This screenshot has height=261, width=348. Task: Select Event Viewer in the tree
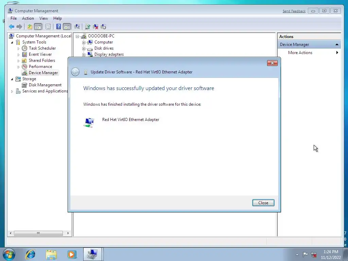click(40, 54)
